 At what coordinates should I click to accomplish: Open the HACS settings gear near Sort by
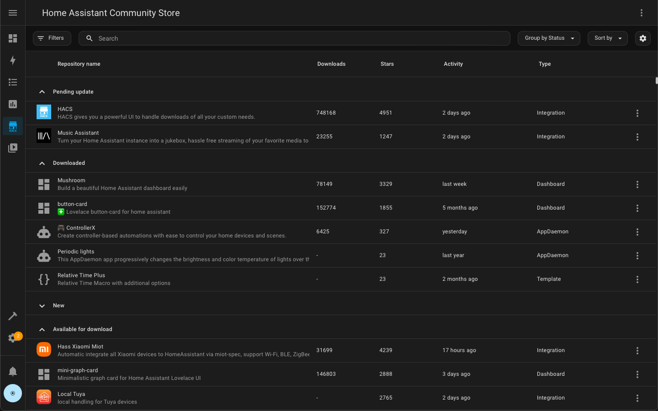click(643, 38)
